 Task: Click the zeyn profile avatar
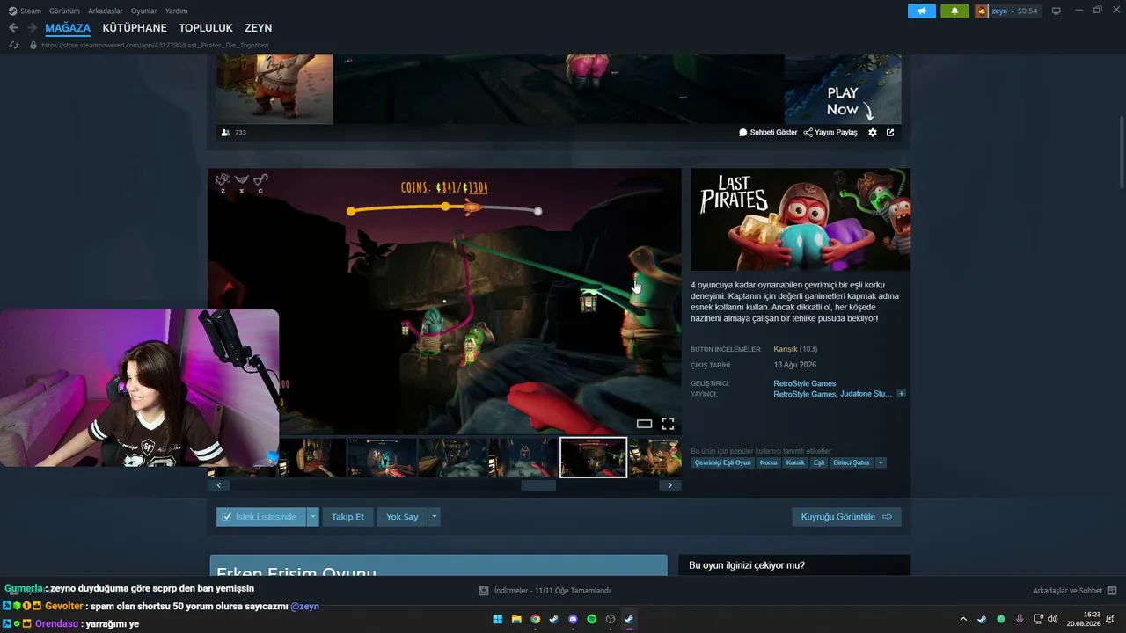click(x=982, y=11)
